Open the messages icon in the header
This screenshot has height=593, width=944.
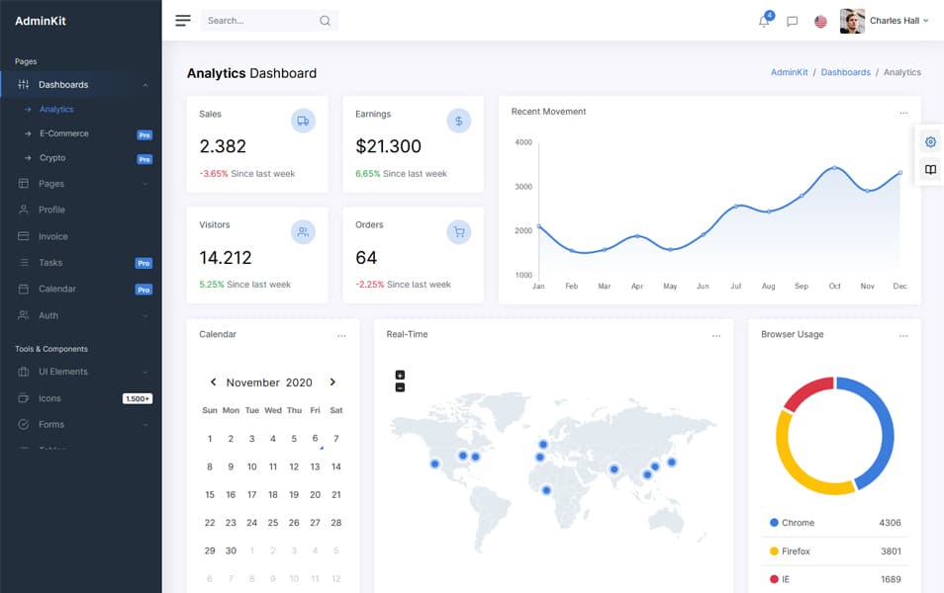(791, 21)
